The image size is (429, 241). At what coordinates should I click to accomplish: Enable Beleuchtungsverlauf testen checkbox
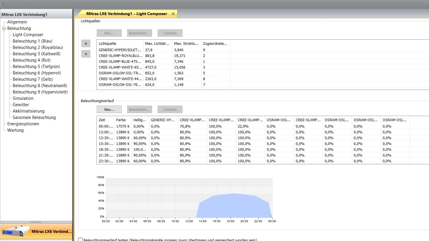tap(81, 240)
